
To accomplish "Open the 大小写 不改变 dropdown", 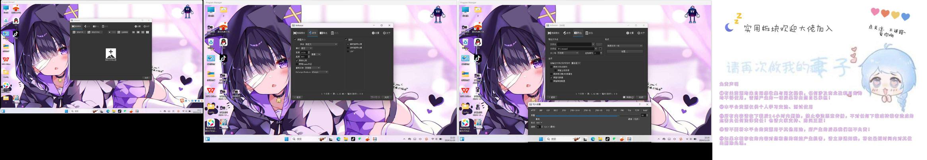I will pos(568,53).
